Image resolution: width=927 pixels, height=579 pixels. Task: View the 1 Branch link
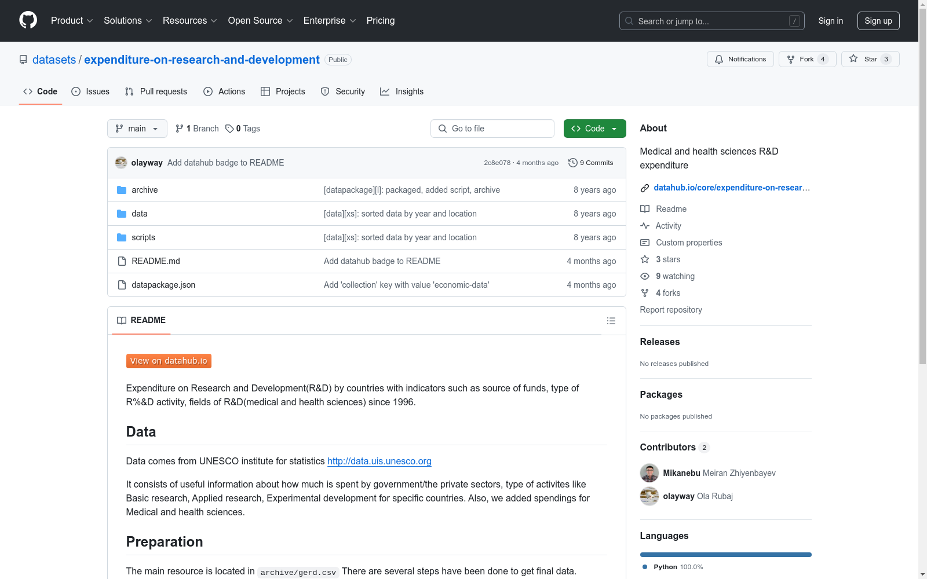(197, 129)
